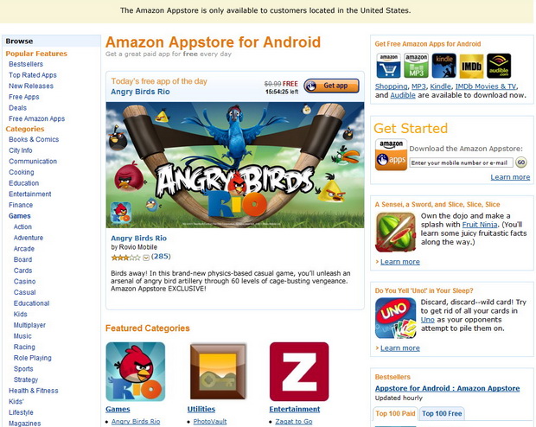The height and width of the screenshot is (427, 536).
Task: Focus the mobile number or e-mail field
Action: coord(461,163)
